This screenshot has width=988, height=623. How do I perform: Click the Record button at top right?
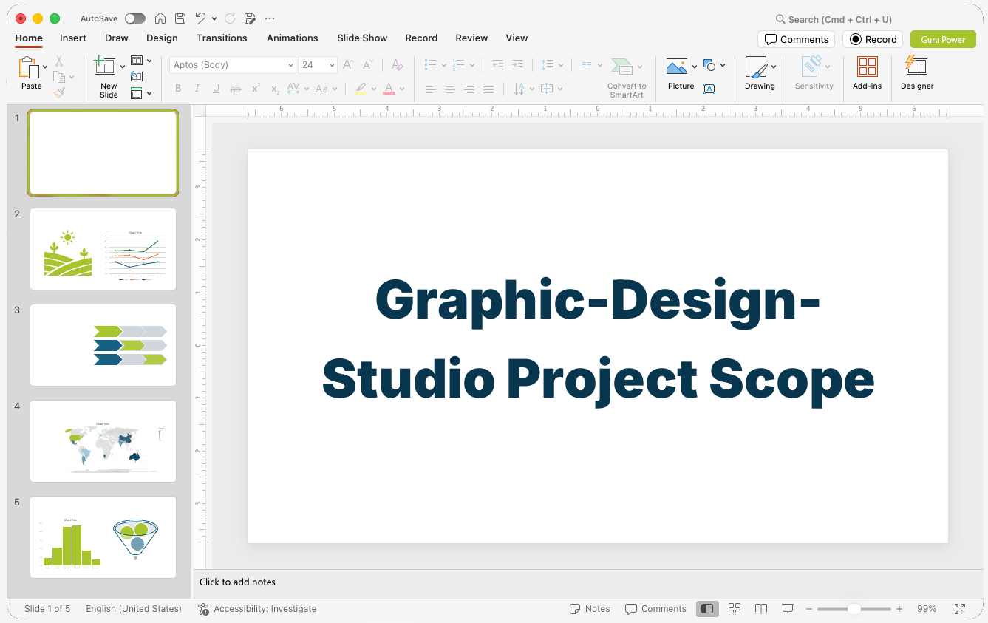pyautogui.click(x=873, y=39)
